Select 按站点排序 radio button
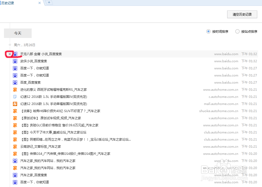The height and width of the screenshot is (187, 262). point(237,31)
